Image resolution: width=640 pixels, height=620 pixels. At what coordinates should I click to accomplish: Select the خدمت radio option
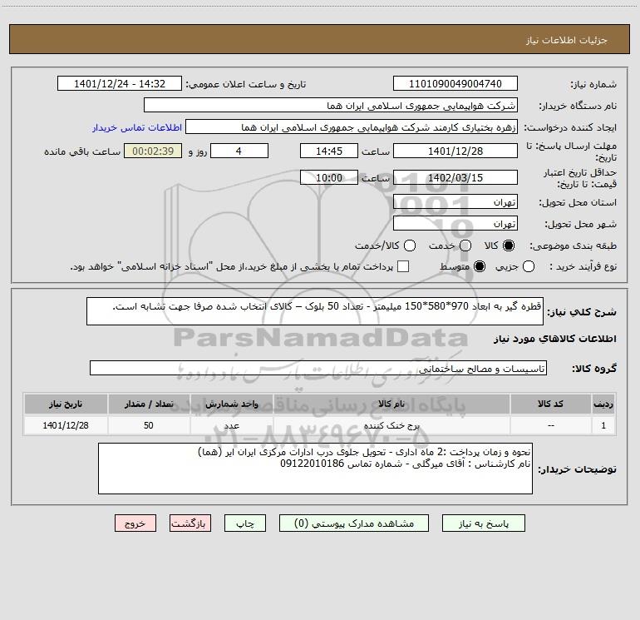(x=465, y=246)
